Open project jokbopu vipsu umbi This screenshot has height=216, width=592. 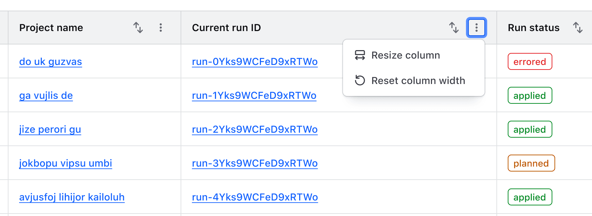[x=66, y=163]
